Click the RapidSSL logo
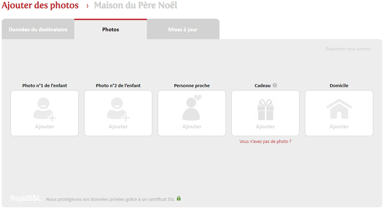 click(x=26, y=198)
